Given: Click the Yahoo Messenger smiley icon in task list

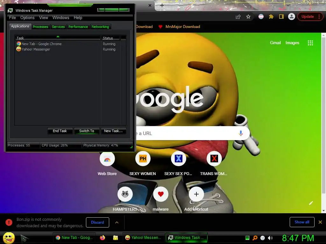Looking at the screenshot, I should coord(19,49).
